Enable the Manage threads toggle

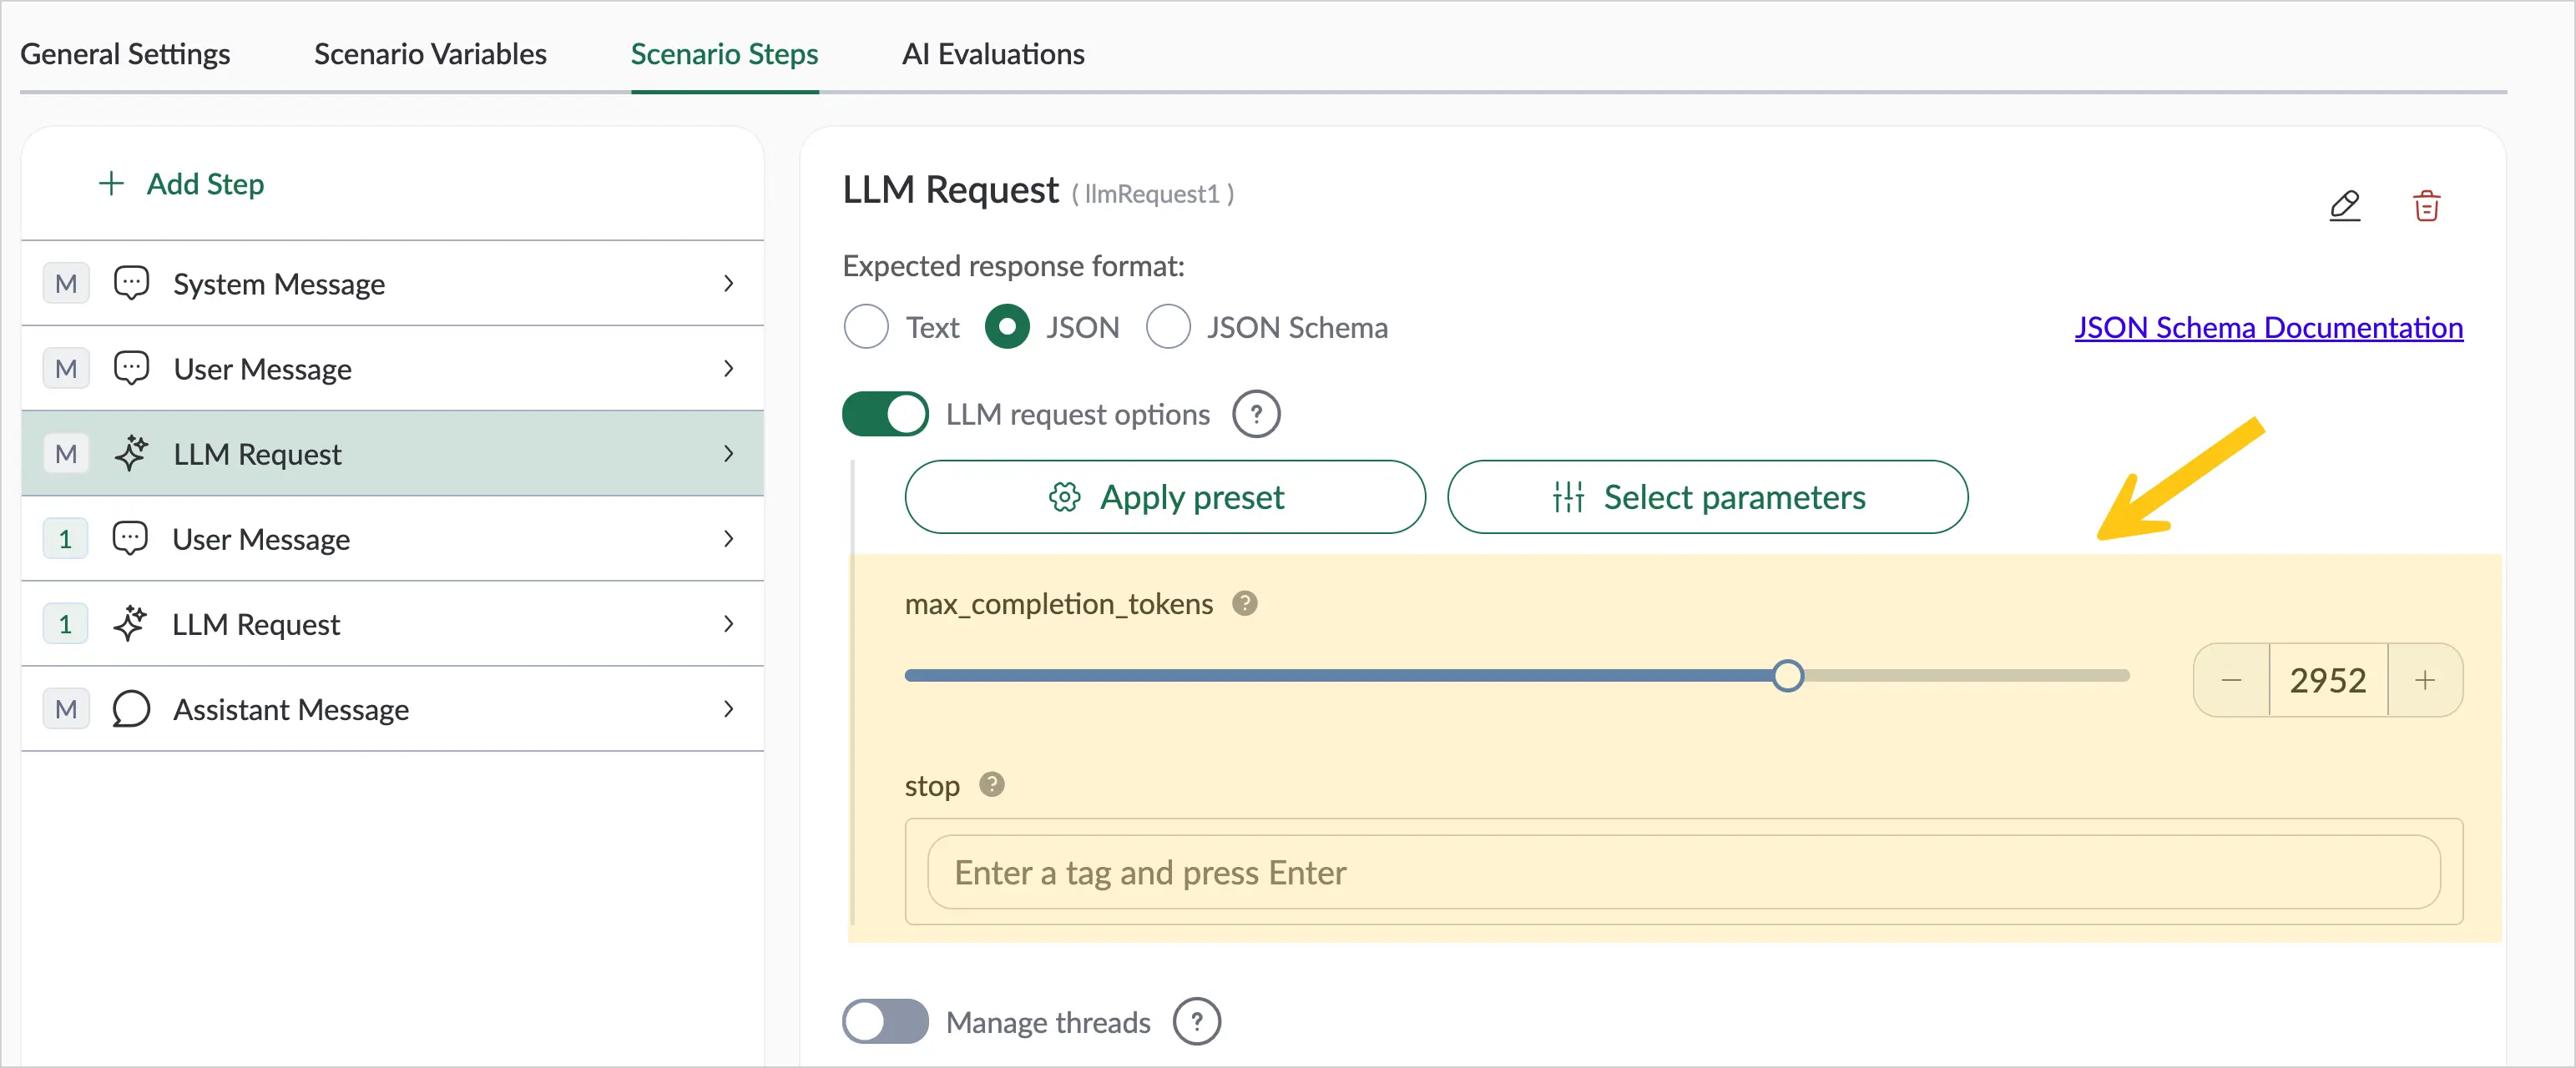point(885,1022)
